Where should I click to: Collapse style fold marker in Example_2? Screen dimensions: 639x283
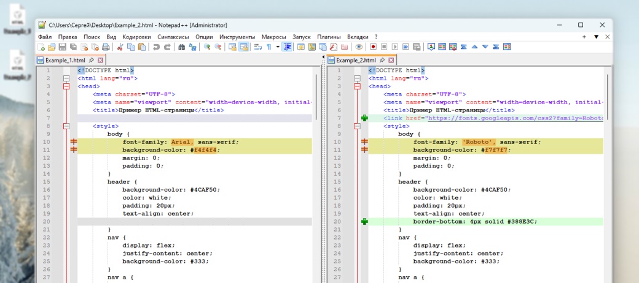[x=358, y=126]
